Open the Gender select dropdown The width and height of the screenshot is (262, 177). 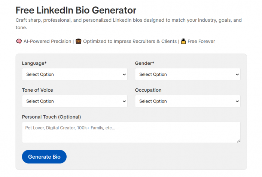coord(188,74)
